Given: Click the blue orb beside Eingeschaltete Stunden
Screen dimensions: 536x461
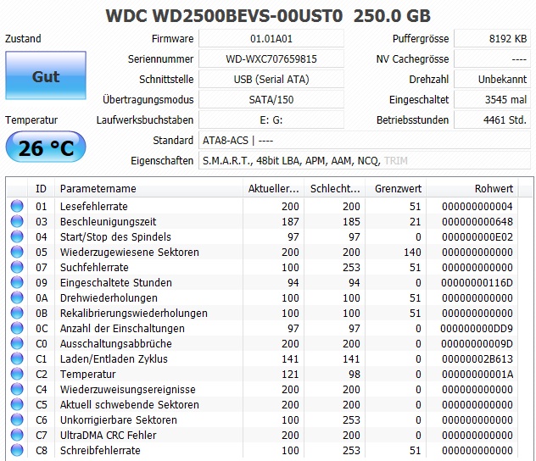Looking at the screenshot, I should click(17, 282).
